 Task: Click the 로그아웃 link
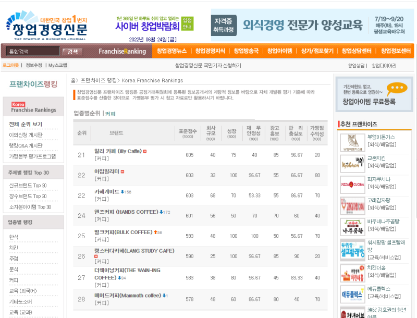pyautogui.click(x=10, y=65)
